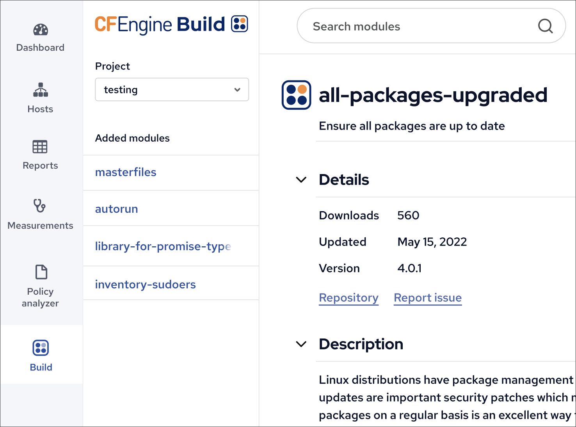Click the all-packages-upgraded title
576x427 pixels.
tap(433, 95)
